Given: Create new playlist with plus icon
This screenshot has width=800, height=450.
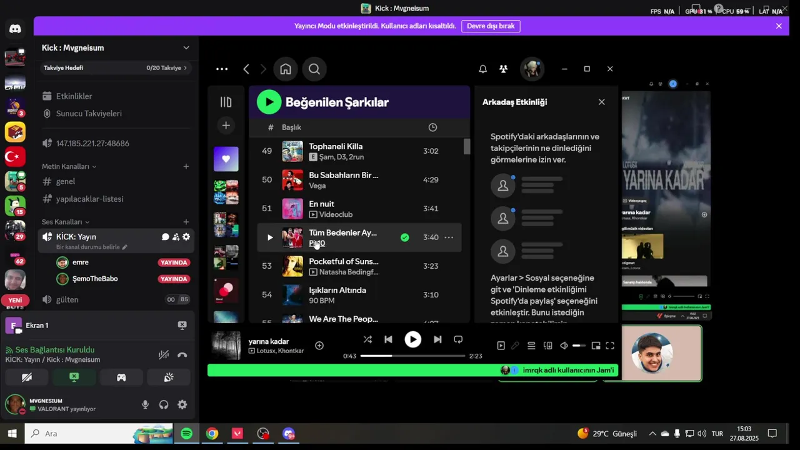Looking at the screenshot, I should [226, 126].
